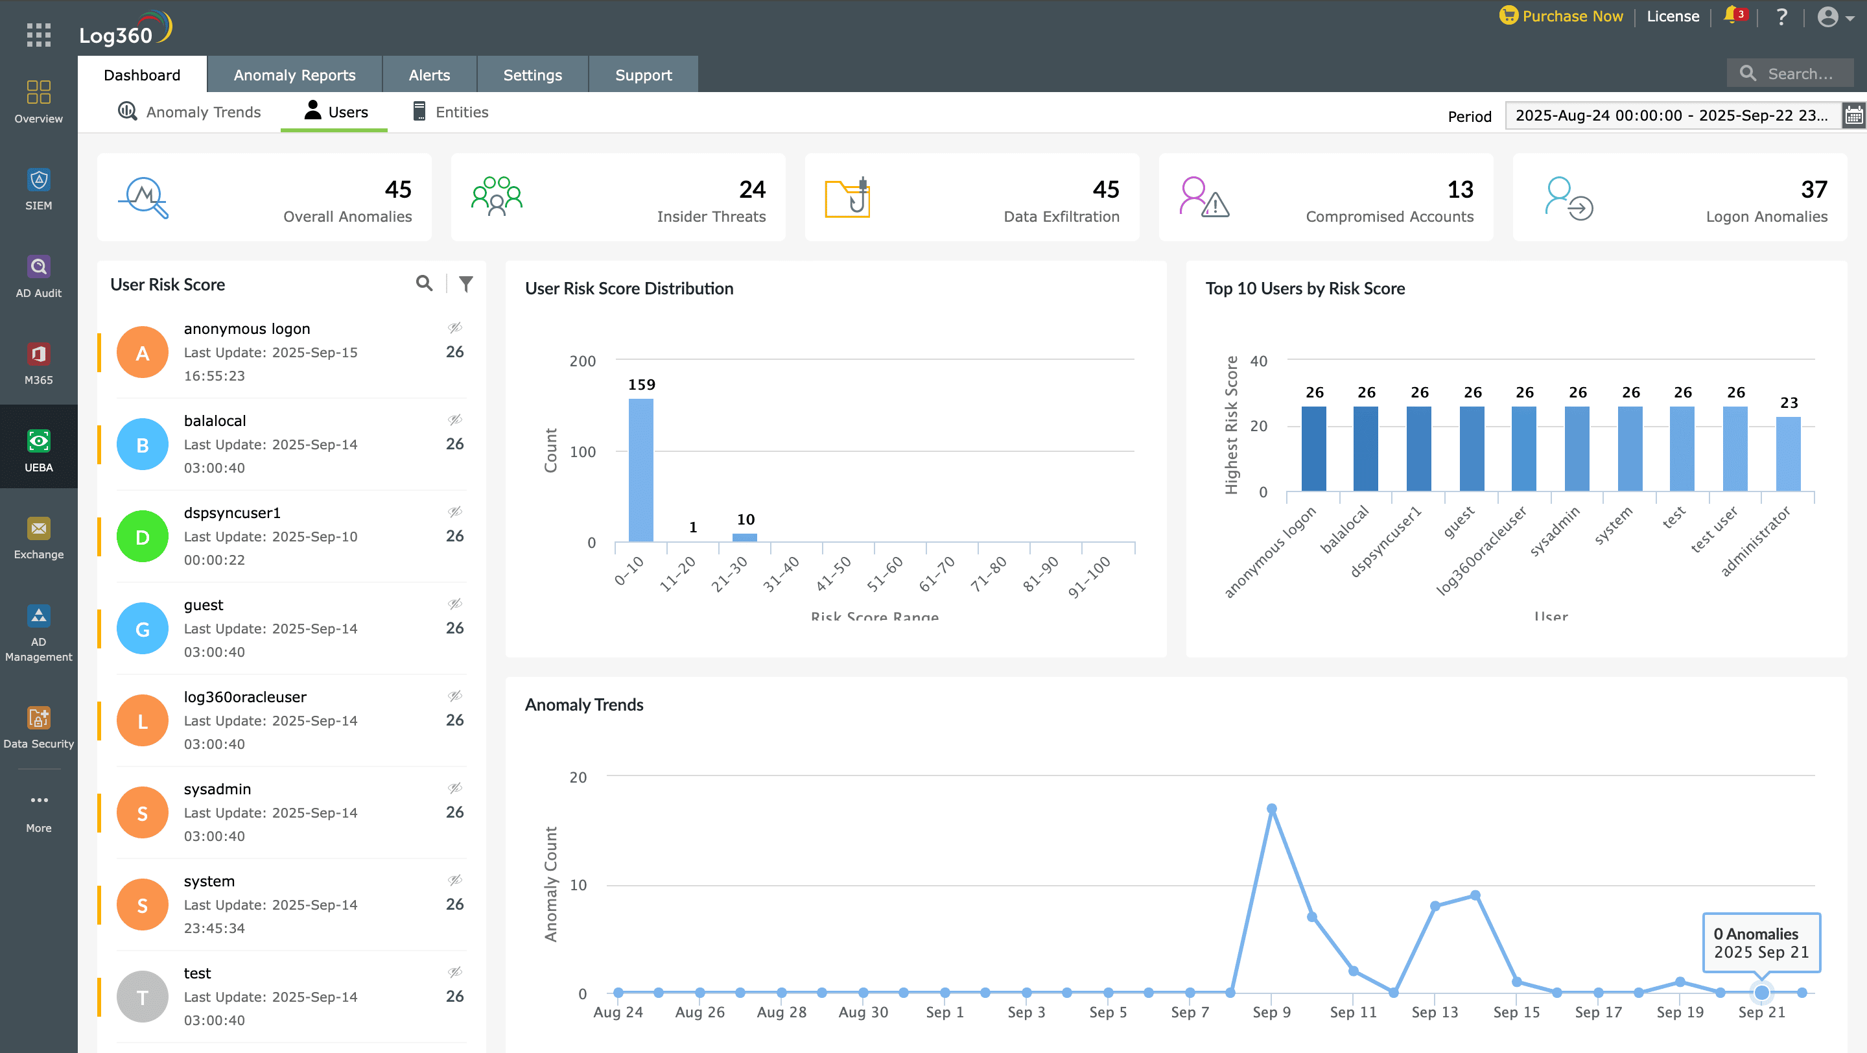Open the SIEM module from the sidebar

(x=38, y=189)
